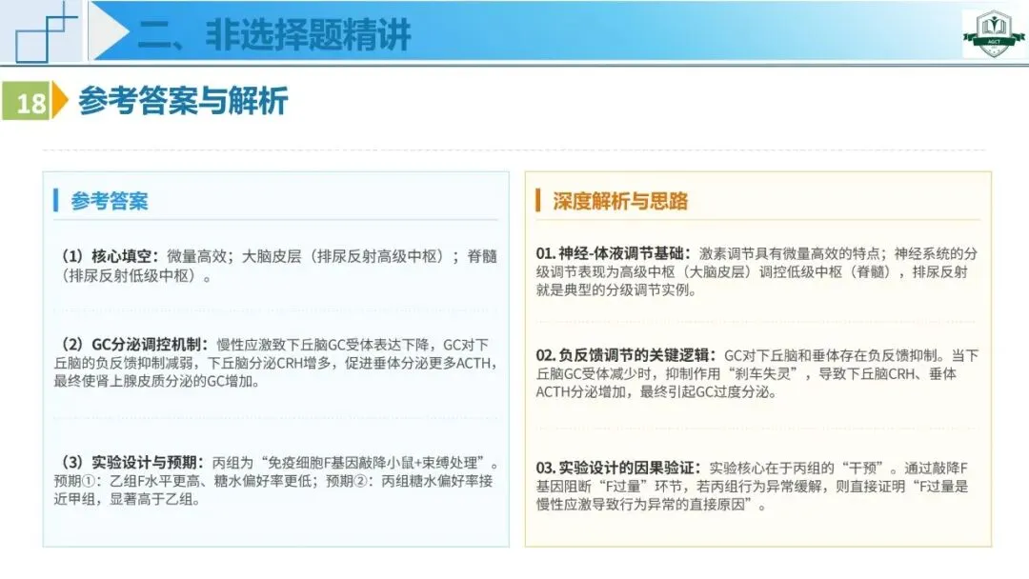Click the 参考答案 panel heading

coord(110,201)
